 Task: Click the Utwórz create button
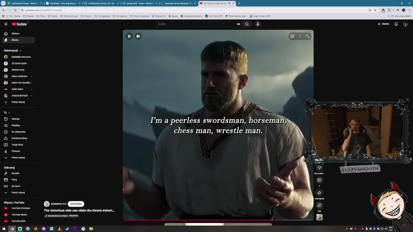pos(383,24)
